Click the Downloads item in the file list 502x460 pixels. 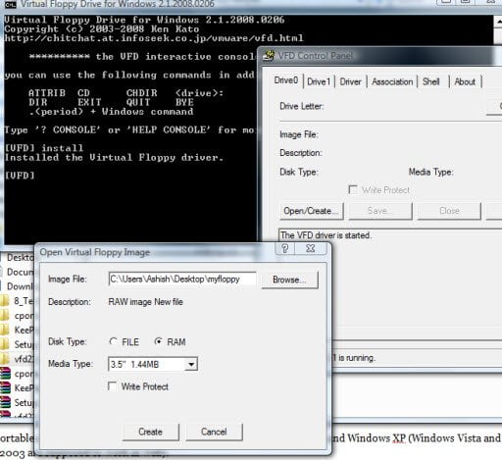click(x=20, y=286)
